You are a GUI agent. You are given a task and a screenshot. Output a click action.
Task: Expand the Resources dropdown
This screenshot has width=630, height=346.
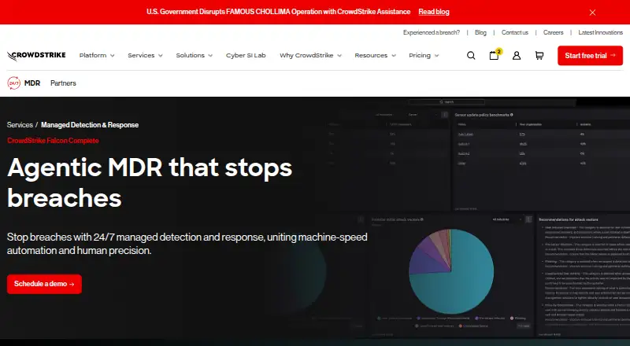click(375, 55)
